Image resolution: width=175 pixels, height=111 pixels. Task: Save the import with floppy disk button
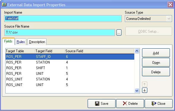pyautogui.click(x=101, y=104)
